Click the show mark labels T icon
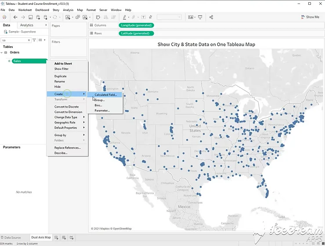 (x=143, y=17)
